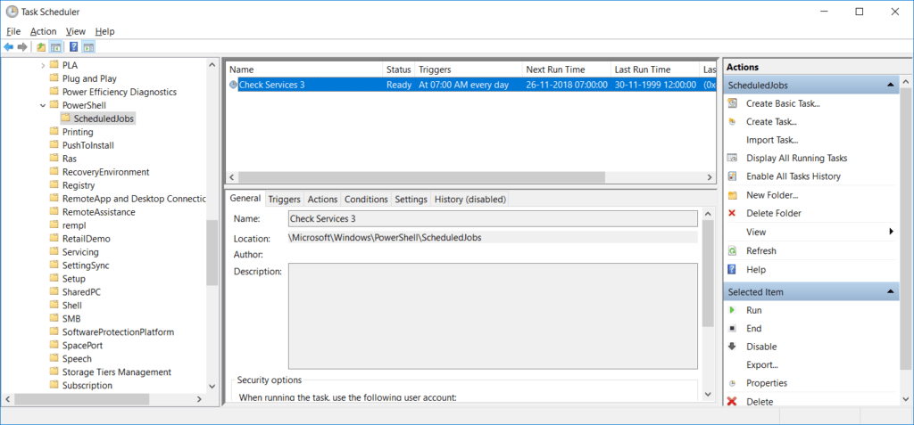The height and width of the screenshot is (425, 914).
Task: Select the Printing folder in tree
Action: click(78, 132)
